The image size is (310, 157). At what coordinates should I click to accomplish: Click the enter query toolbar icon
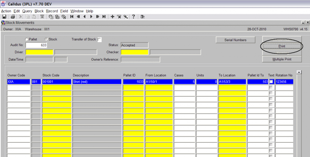[51, 17]
